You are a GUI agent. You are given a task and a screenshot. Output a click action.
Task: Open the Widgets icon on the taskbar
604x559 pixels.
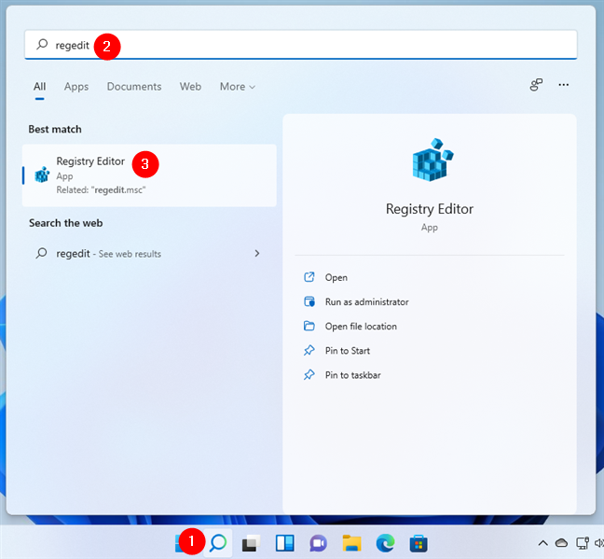coord(283,543)
